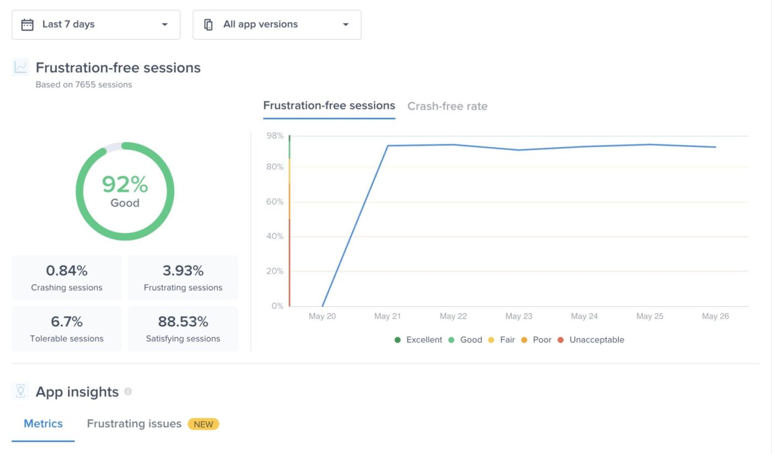Click the calendar icon in date filter
Image resolution: width=772 pixels, height=454 pixels.
(27, 25)
